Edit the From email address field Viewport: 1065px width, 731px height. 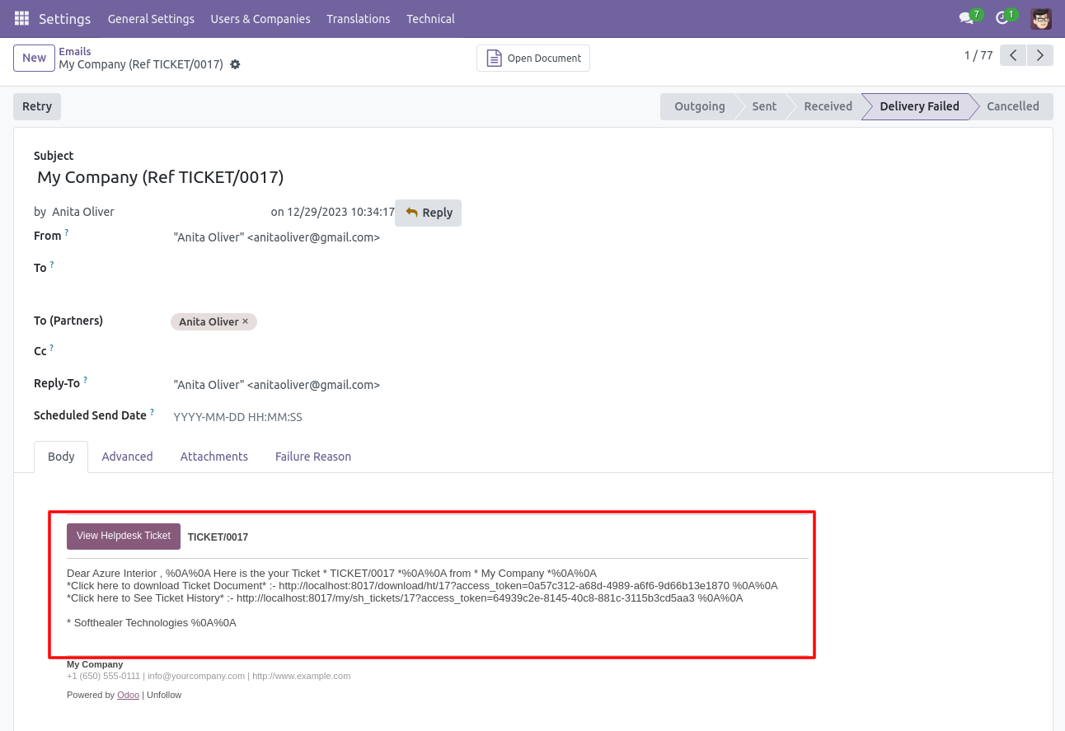click(x=277, y=237)
